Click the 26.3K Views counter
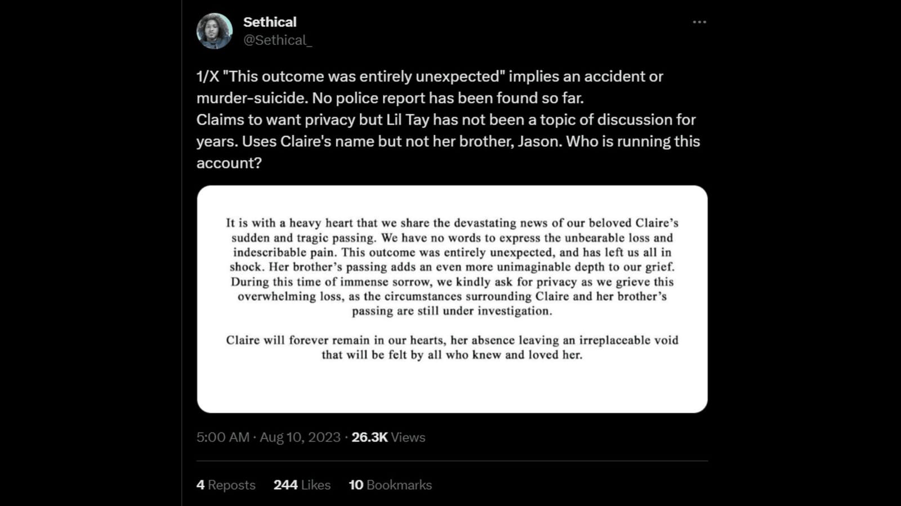Screen dimensions: 901x506 (x=388, y=437)
